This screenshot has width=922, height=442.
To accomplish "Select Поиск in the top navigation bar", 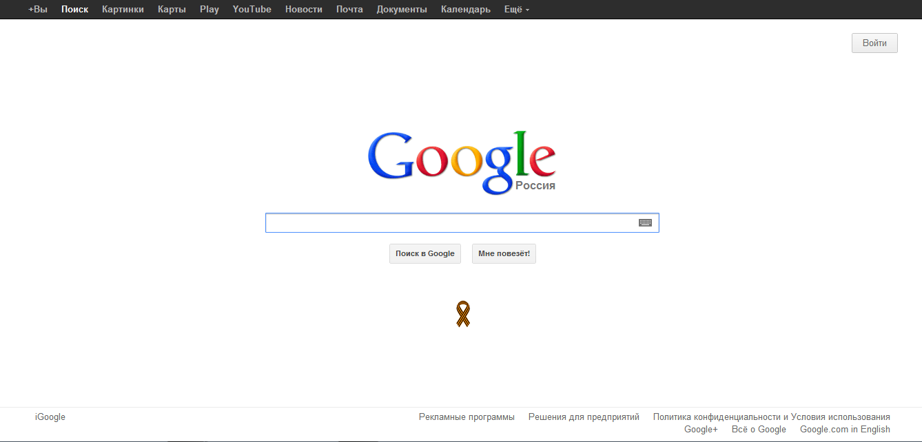I will 74,10.
